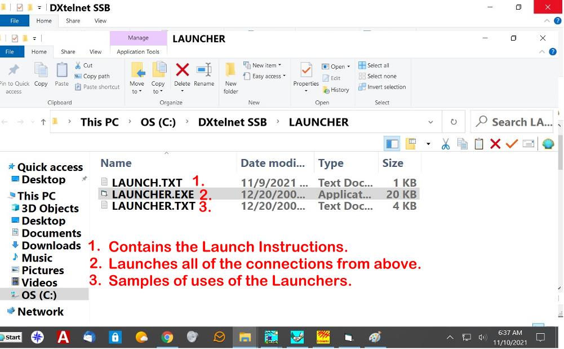Click OS (C:) in the address path
The width and height of the screenshot is (564, 349).
pos(158,122)
